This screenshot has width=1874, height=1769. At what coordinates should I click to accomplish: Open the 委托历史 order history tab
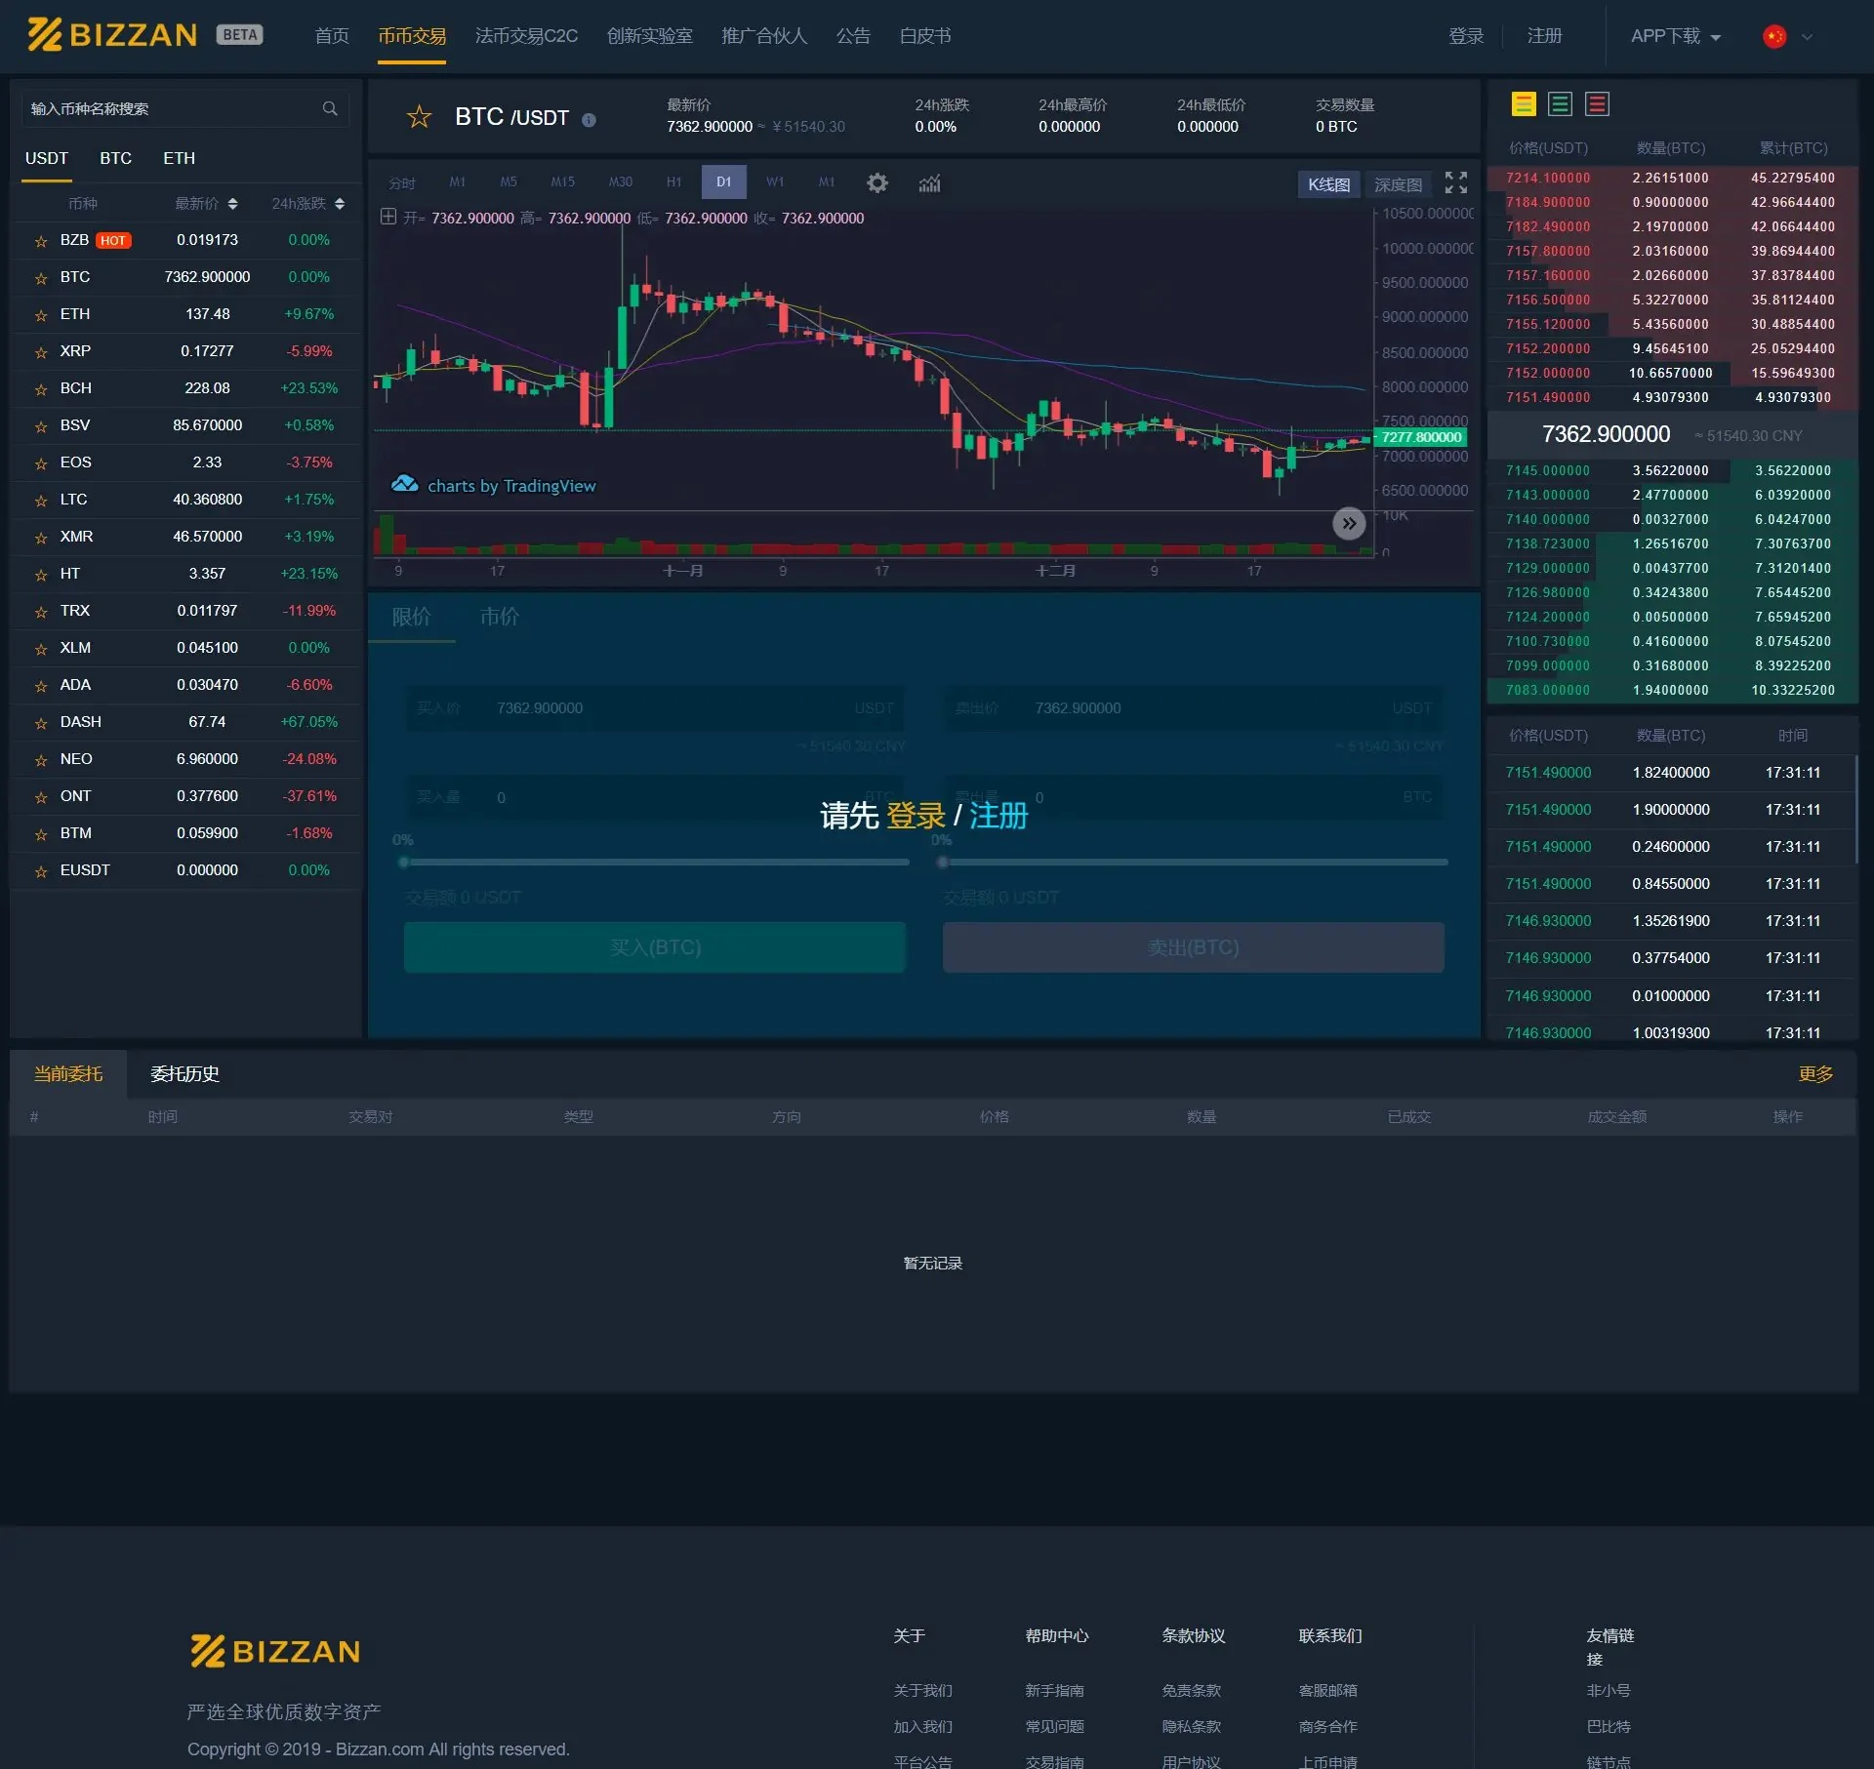coord(184,1073)
